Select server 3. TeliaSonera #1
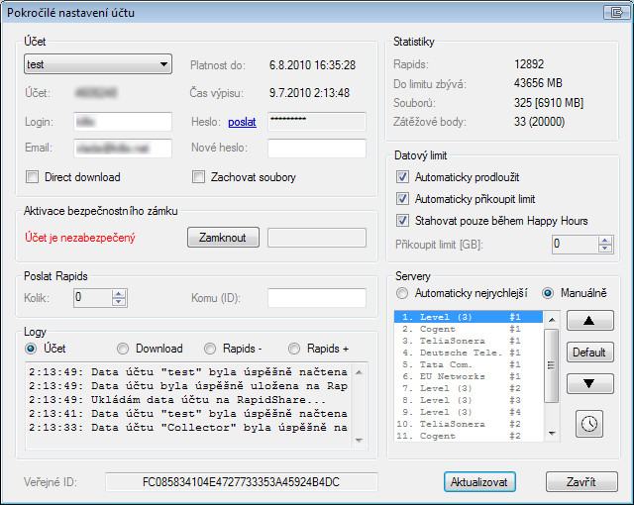The width and height of the screenshot is (634, 505). 469,341
